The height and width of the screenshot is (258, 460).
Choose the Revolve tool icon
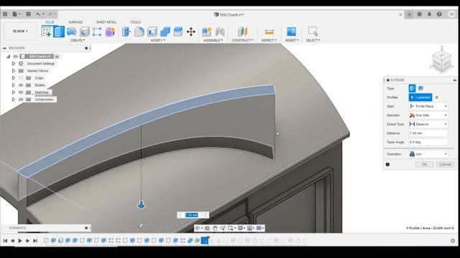coord(72,32)
